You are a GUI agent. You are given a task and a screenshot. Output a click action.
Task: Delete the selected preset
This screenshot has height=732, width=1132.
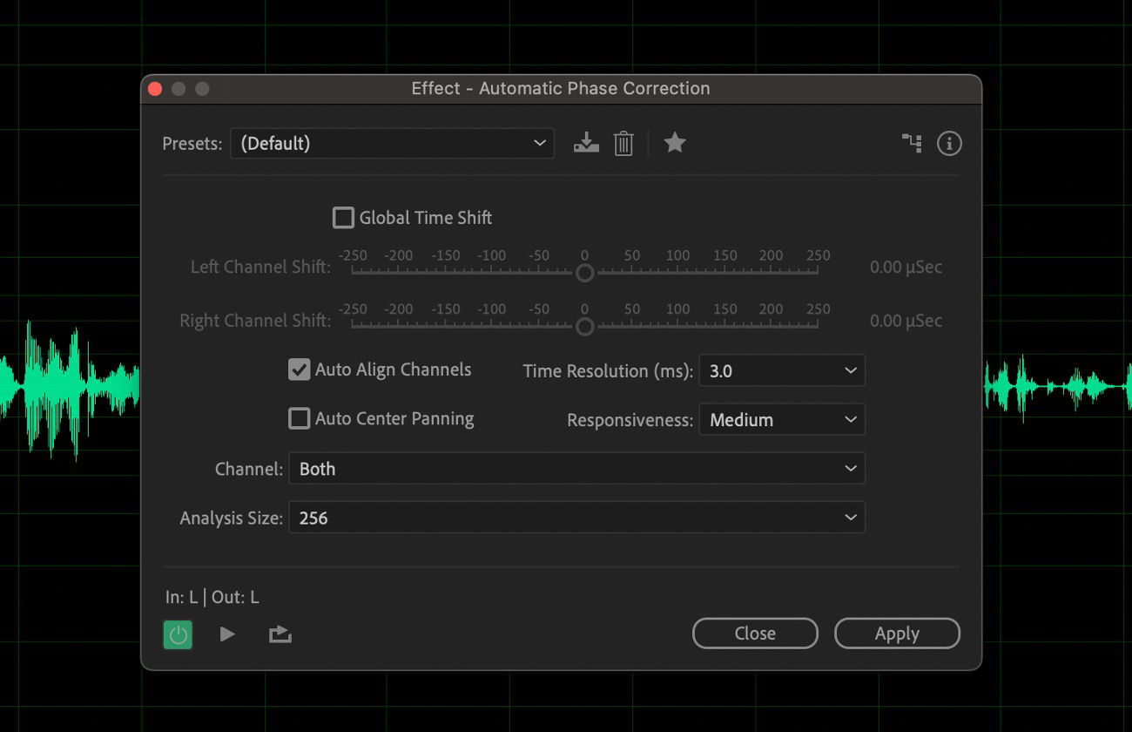click(x=623, y=143)
